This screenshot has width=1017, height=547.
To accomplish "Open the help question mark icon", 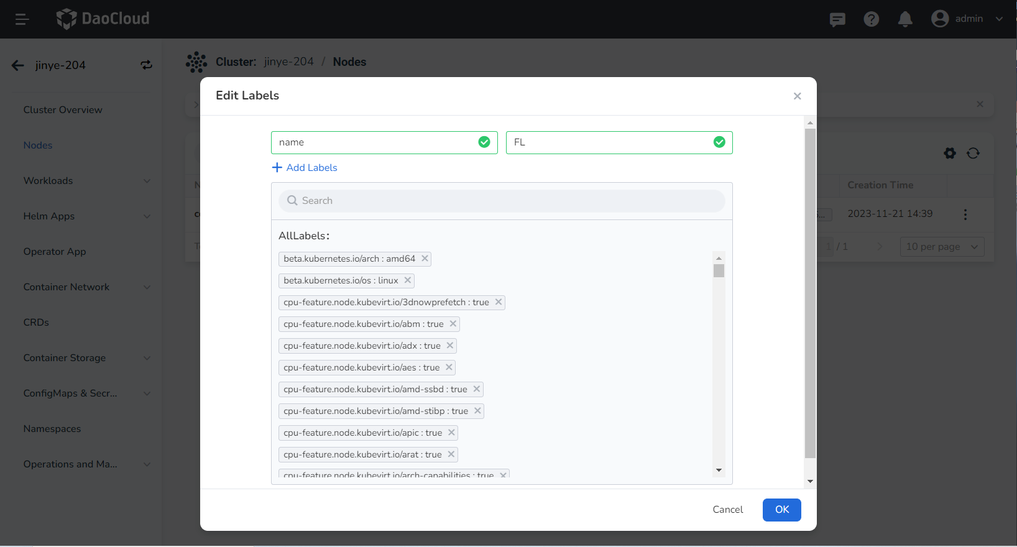I will click(871, 19).
